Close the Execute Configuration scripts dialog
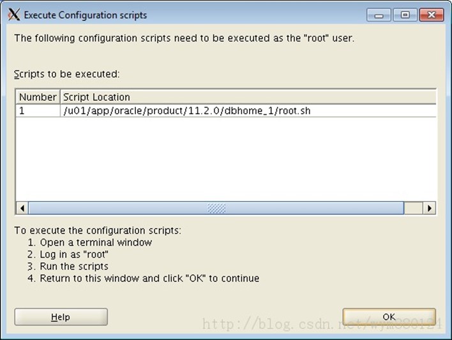The image size is (452, 340). [431, 15]
